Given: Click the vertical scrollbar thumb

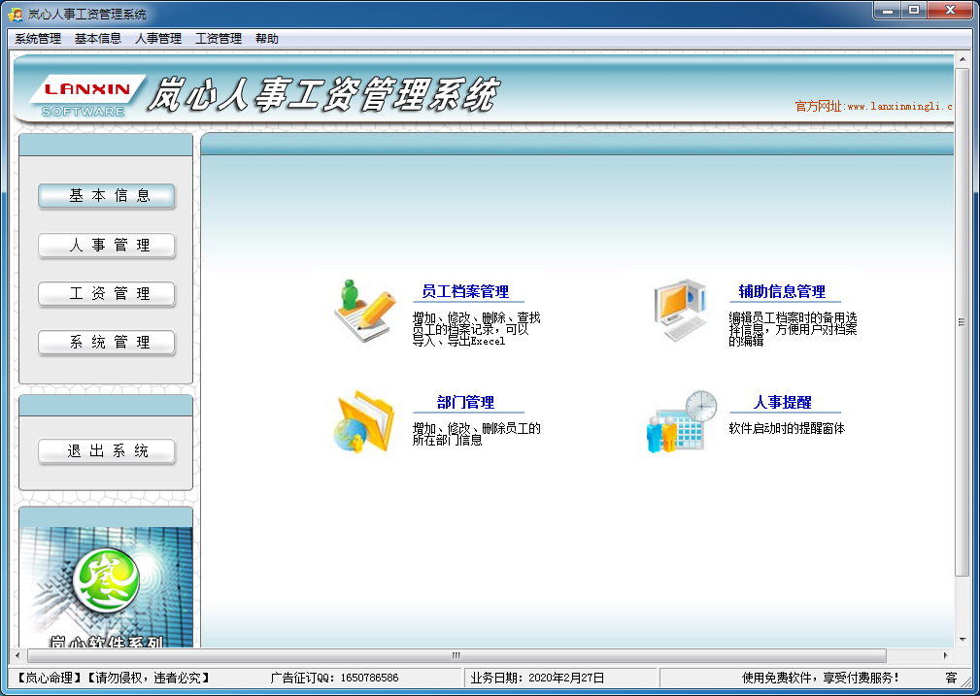Looking at the screenshot, I should [x=962, y=321].
